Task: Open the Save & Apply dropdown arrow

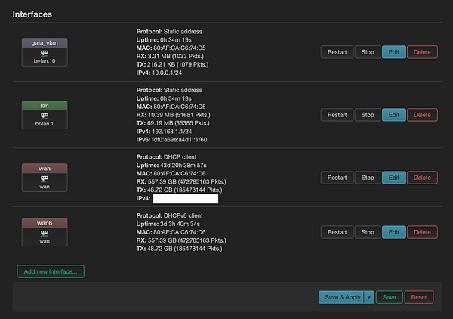Action: click(369, 297)
